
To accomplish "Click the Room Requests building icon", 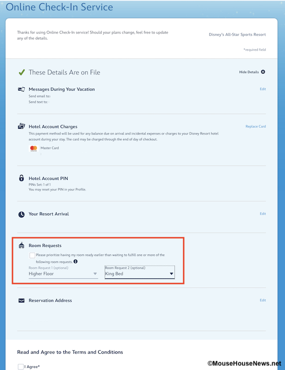I will [x=21, y=246].
